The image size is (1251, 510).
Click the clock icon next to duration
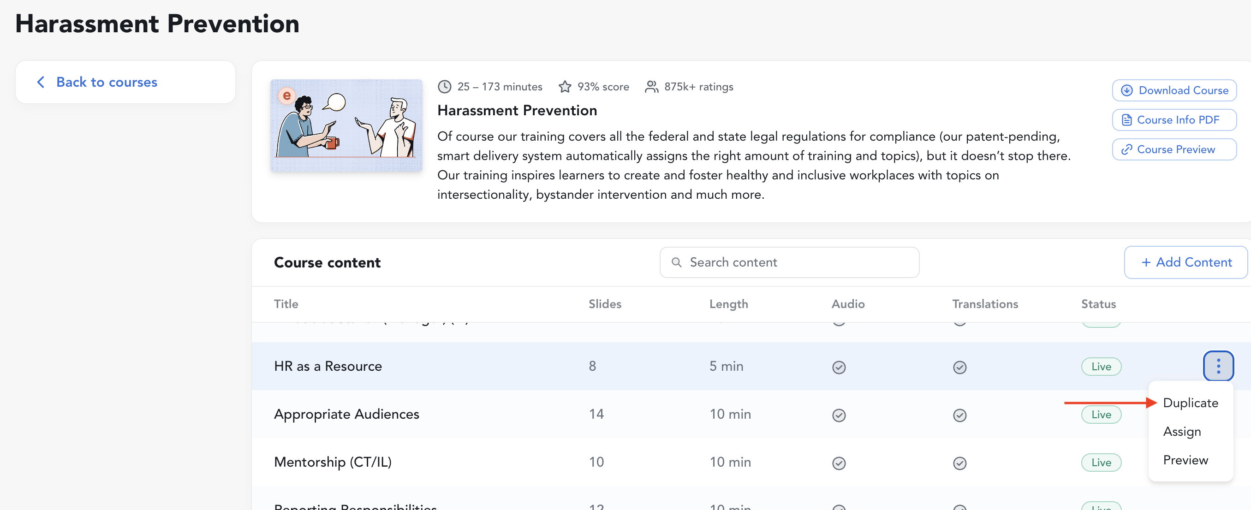coord(444,87)
